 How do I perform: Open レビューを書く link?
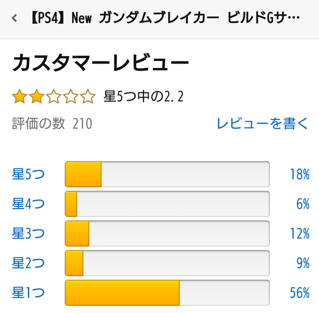(x=262, y=123)
